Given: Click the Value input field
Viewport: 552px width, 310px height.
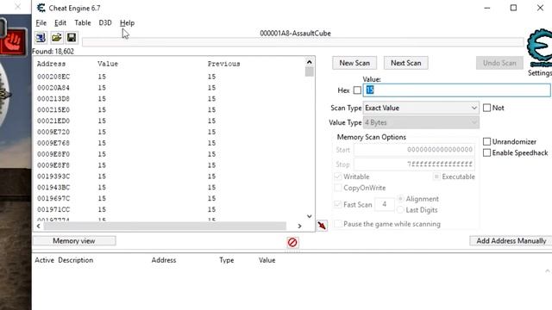Looking at the screenshot, I should click(456, 90).
